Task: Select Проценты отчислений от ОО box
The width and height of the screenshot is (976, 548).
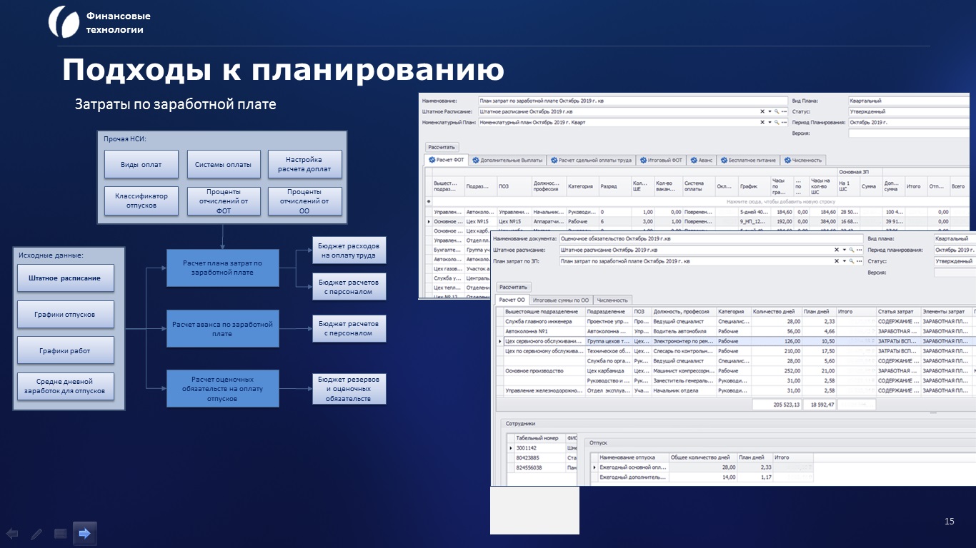Action: (x=304, y=201)
